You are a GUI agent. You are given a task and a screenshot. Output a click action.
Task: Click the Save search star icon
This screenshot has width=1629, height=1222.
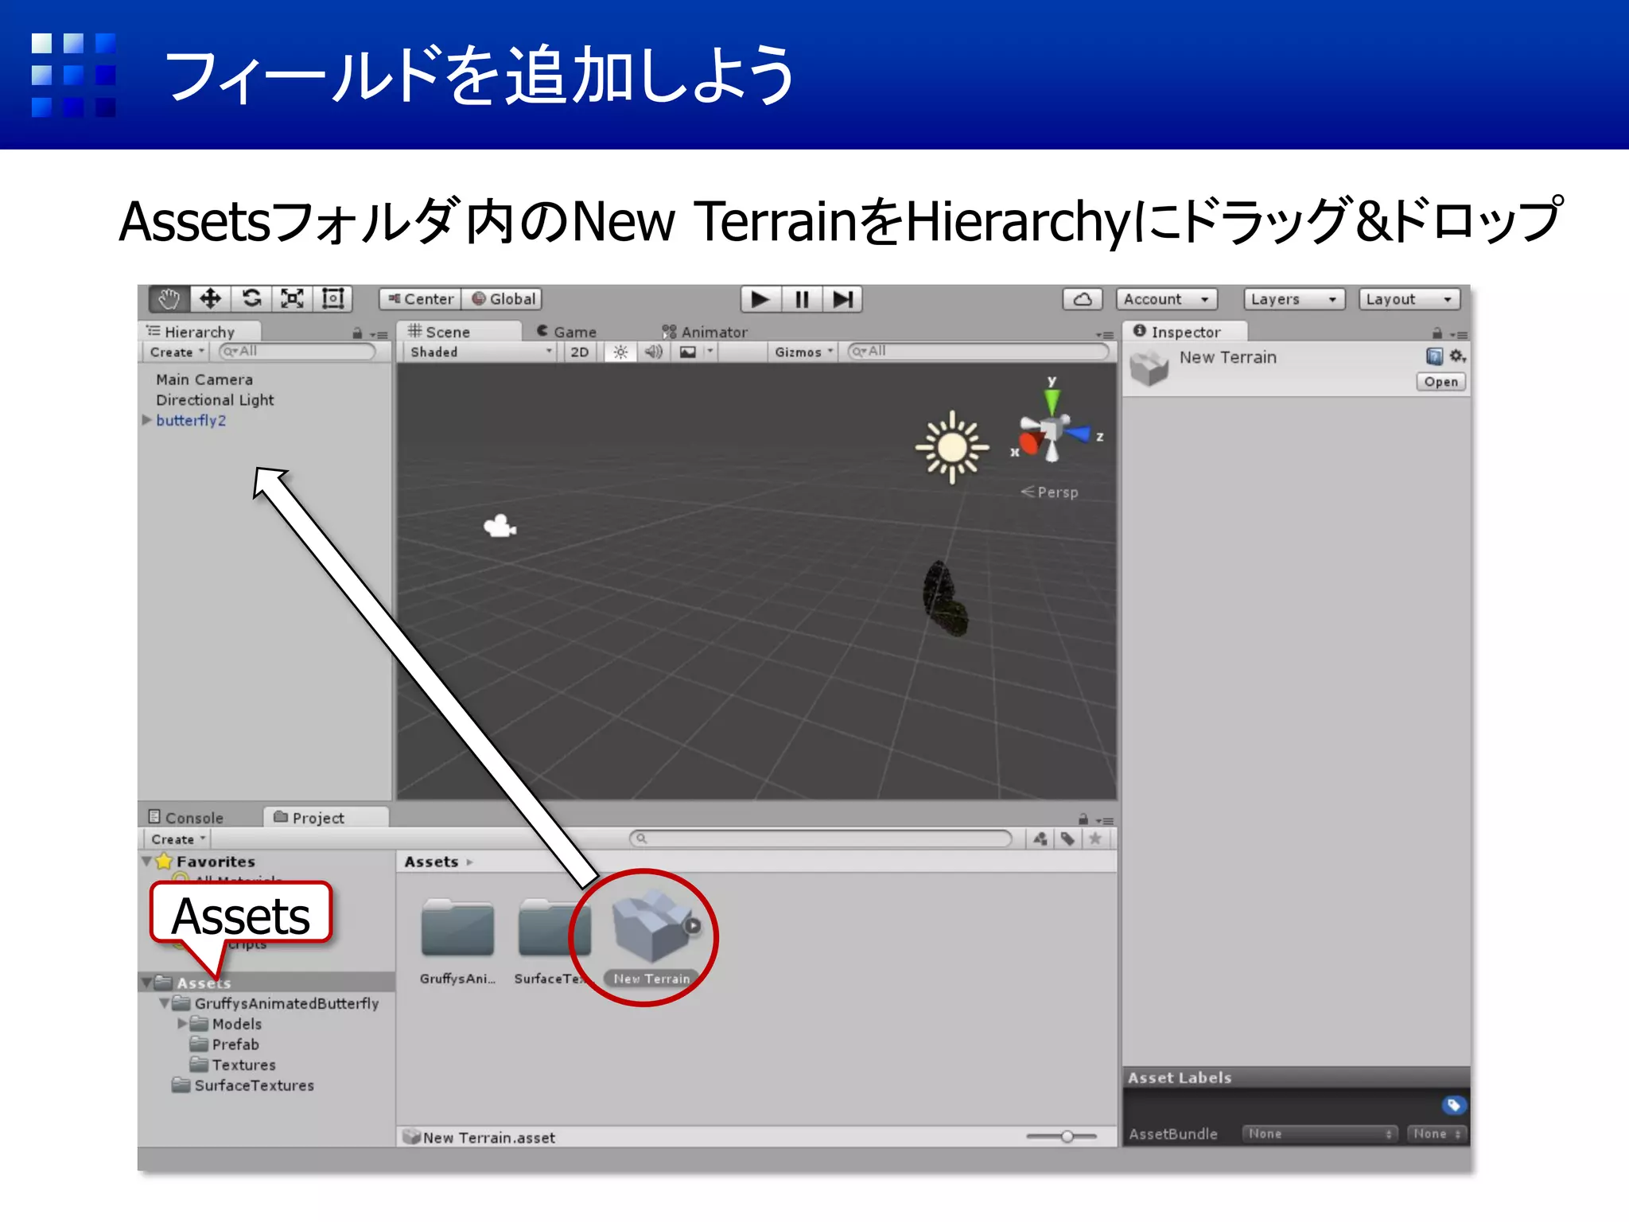(x=1095, y=839)
